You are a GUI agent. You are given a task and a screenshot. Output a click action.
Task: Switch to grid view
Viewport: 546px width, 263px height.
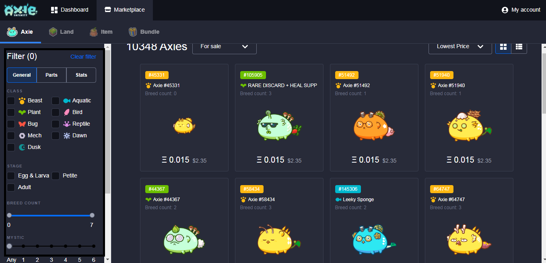click(x=503, y=47)
